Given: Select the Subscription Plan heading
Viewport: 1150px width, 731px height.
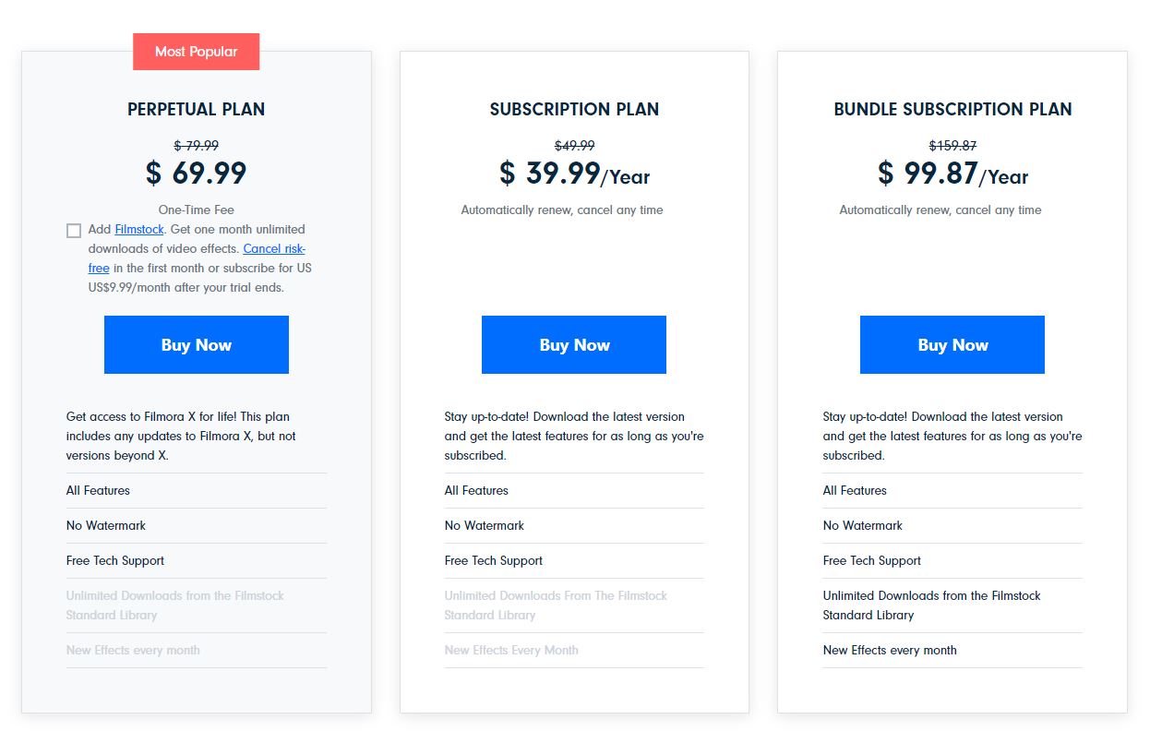Looking at the screenshot, I should (574, 109).
